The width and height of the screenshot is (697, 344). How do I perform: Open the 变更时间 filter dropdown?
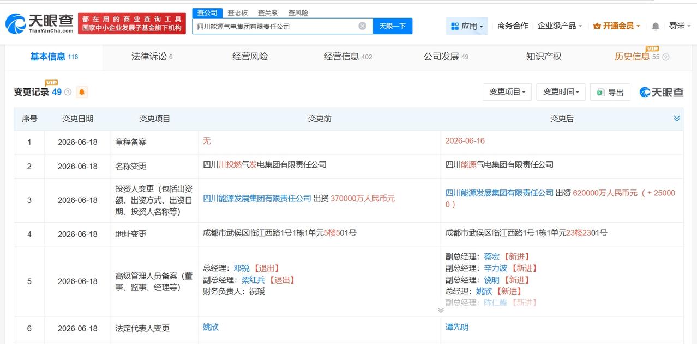coord(561,92)
